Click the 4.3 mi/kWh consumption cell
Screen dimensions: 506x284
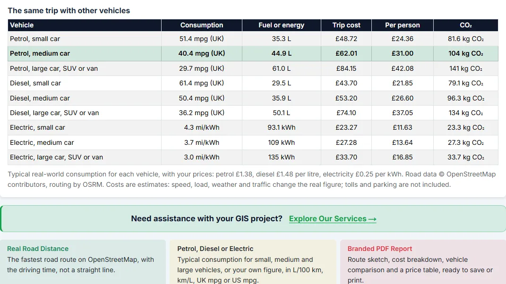[202, 127]
